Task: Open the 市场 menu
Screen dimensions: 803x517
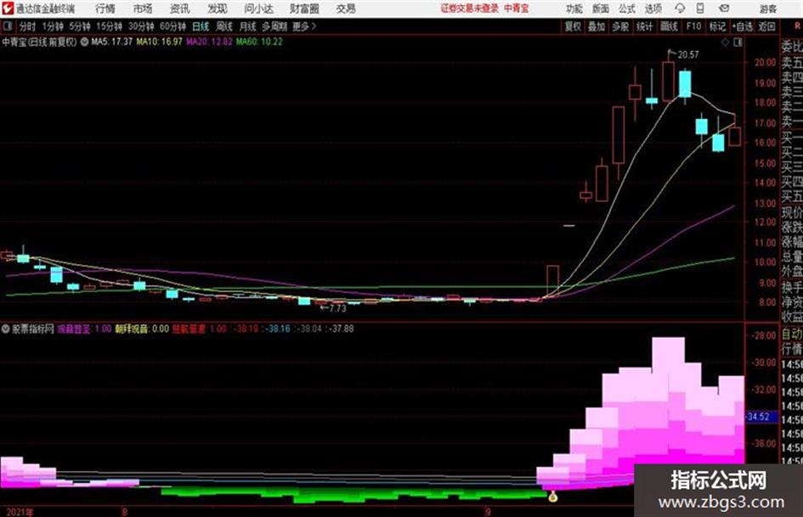Action: [143, 8]
